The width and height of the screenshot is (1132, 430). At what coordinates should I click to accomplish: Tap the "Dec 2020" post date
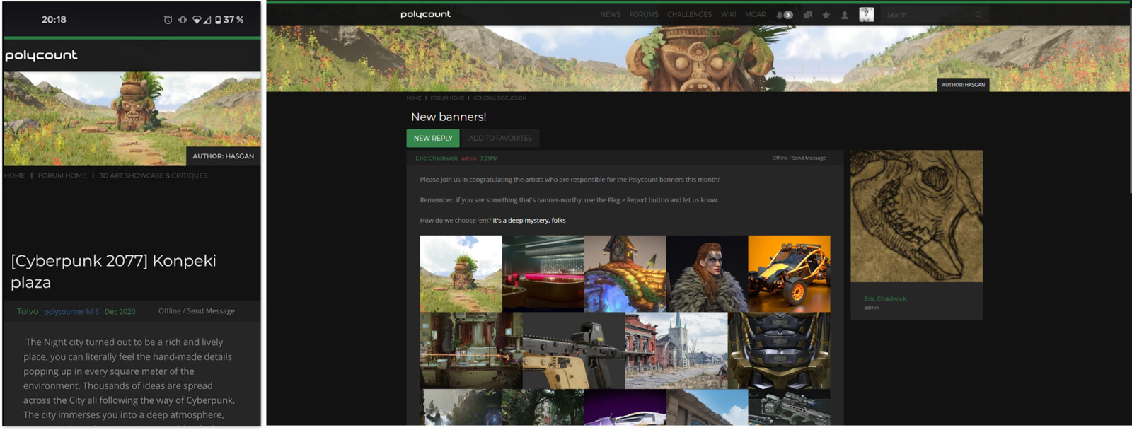coord(120,311)
